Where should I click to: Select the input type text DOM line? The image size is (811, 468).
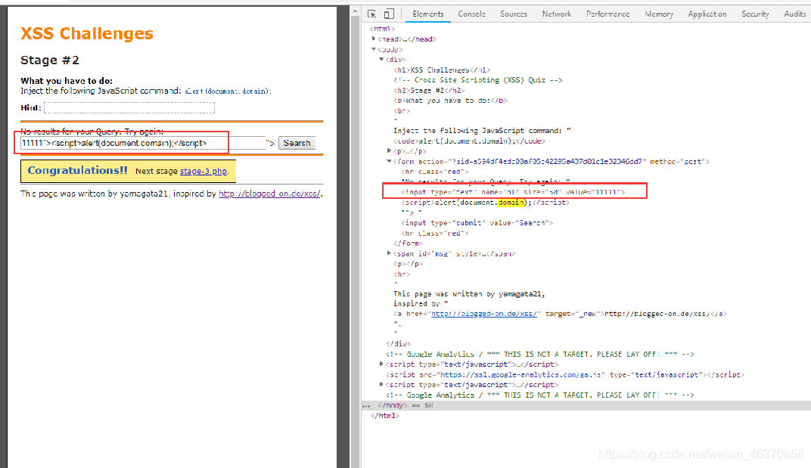click(513, 192)
